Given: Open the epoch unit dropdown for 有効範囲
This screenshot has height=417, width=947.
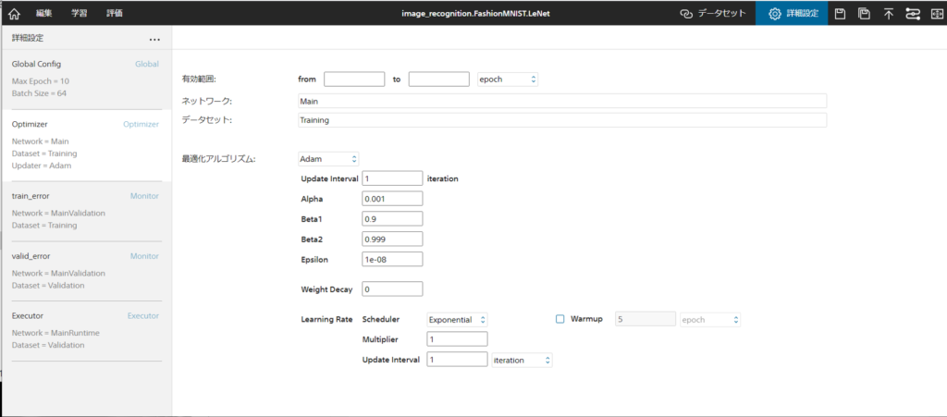Looking at the screenshot, I should click(508, 80).
